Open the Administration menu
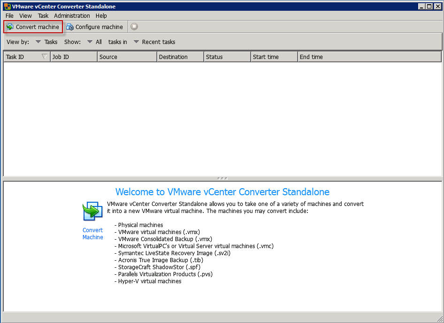Viewport: 444px width, 323px height. tap(72, 16)
